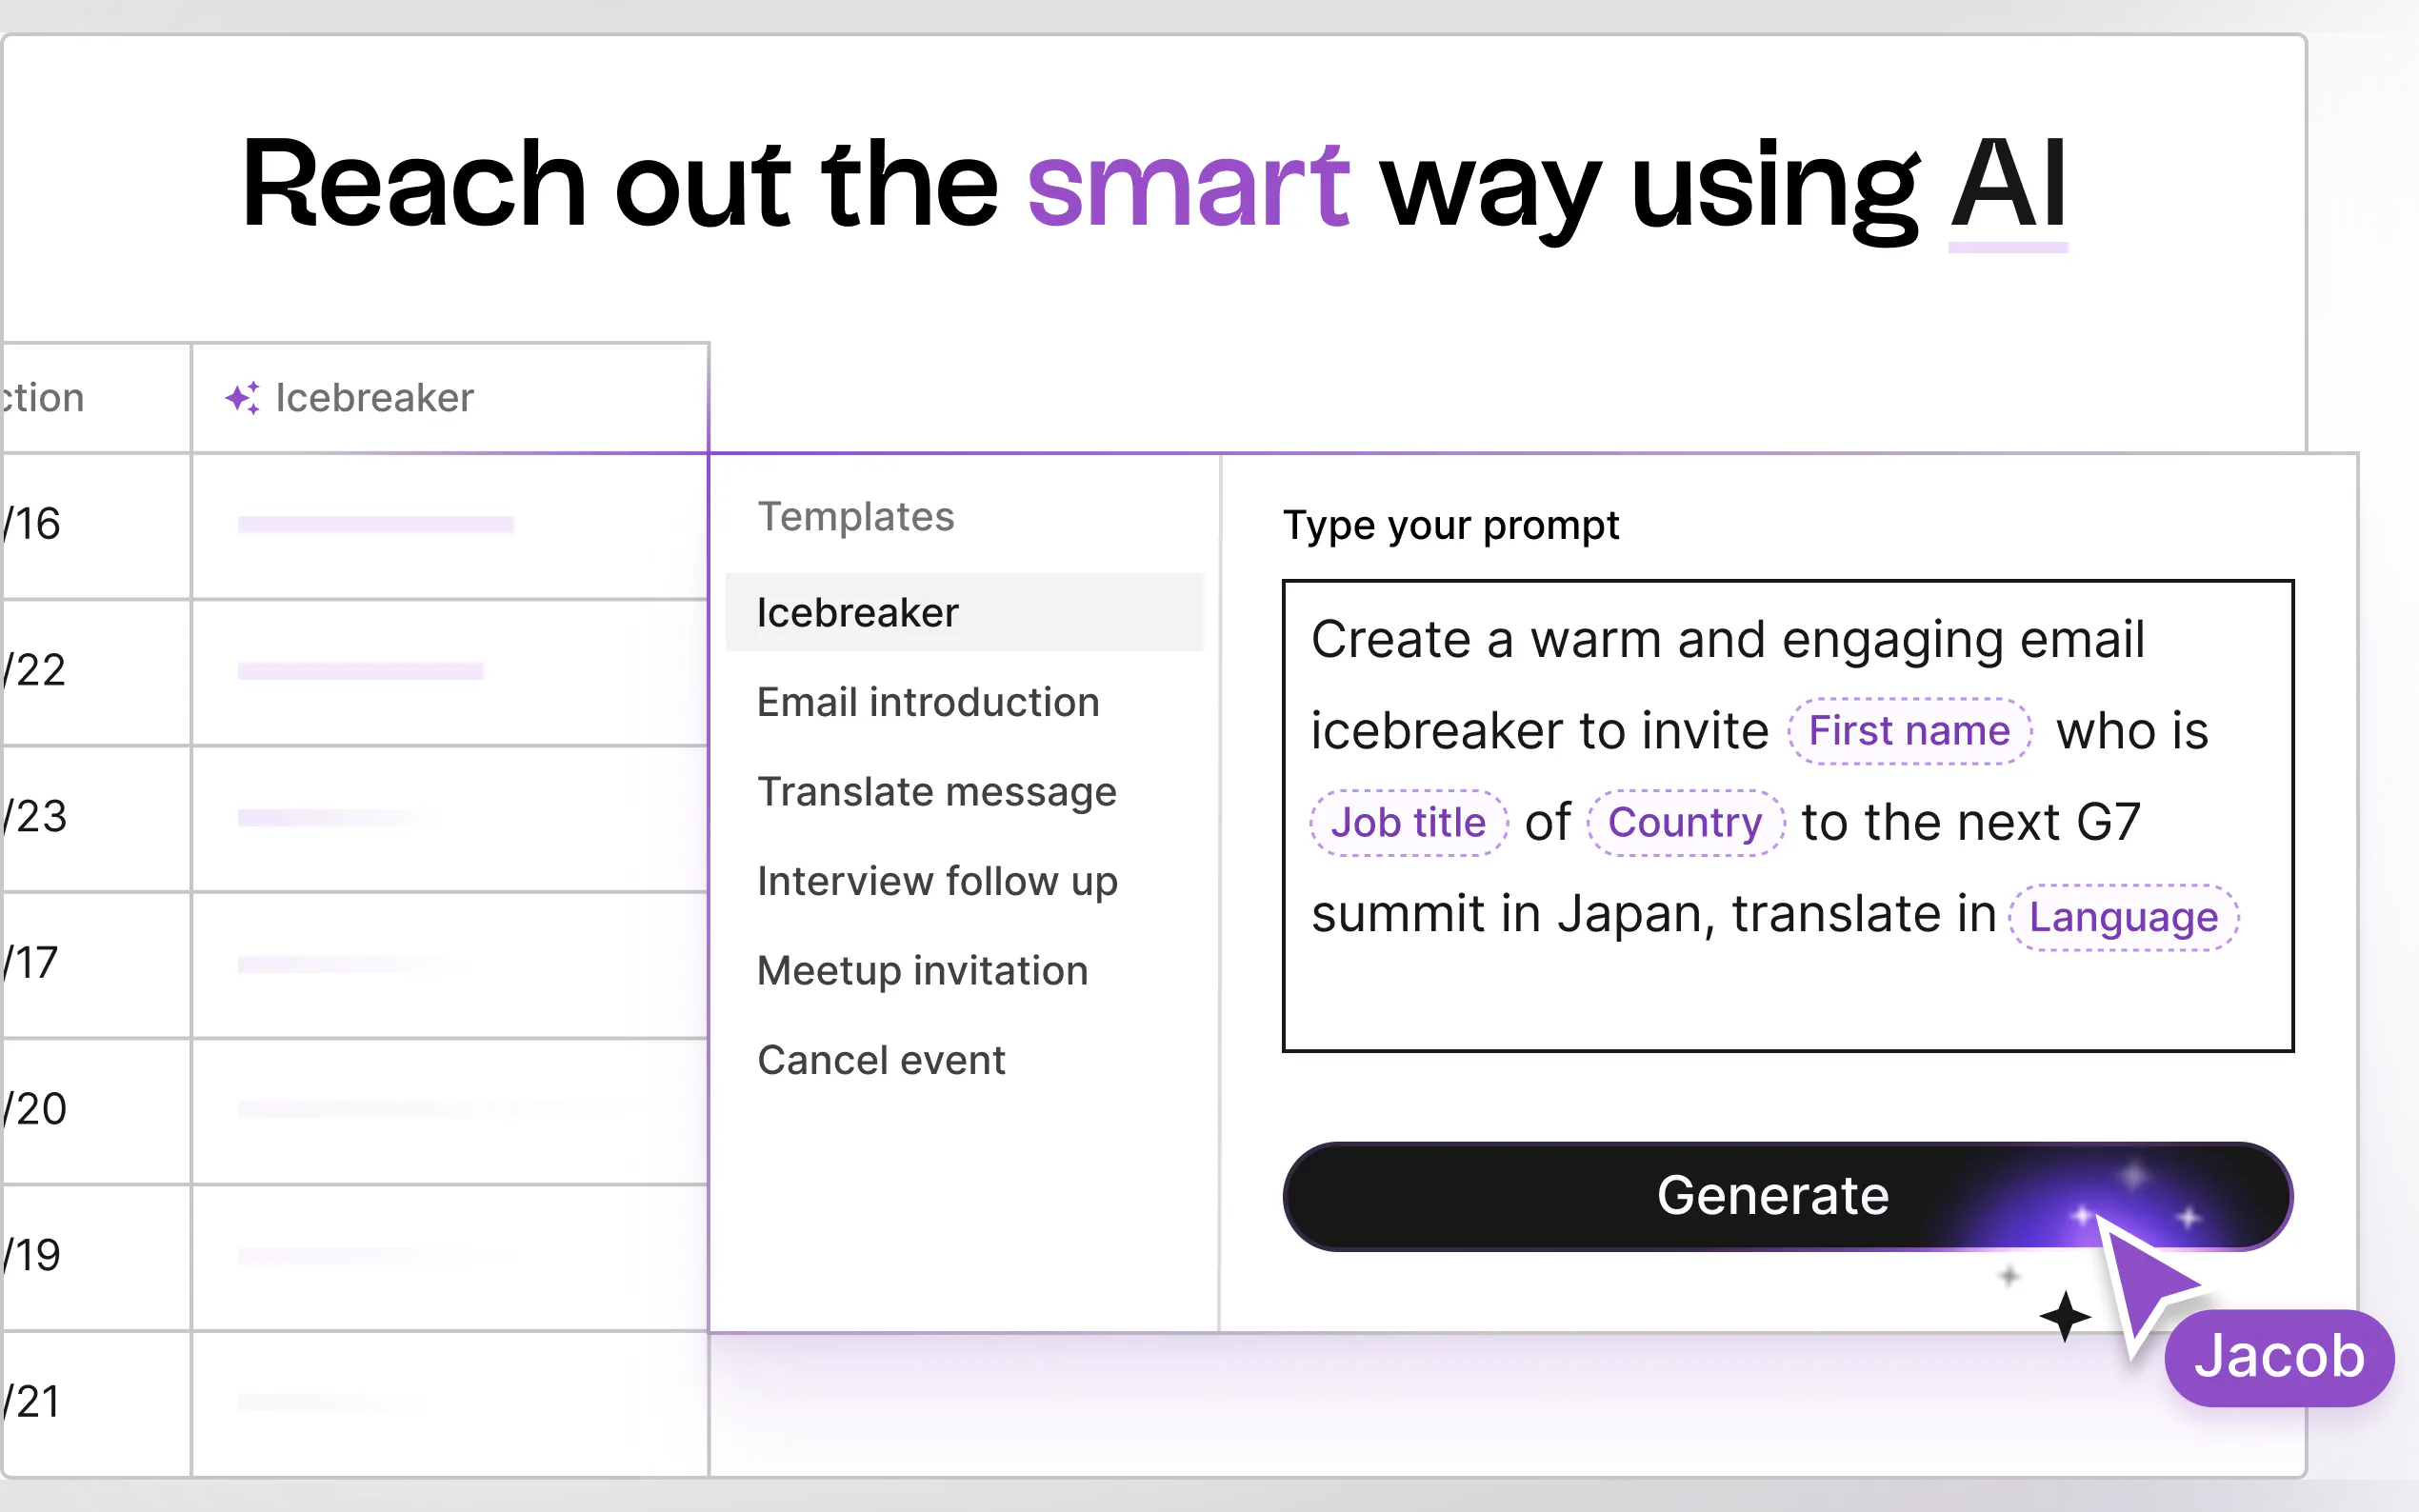The height and width of the screenshot is (1512, 2419).
Task: Click the Job title variable chip
Action: (x=1407, y=823)
